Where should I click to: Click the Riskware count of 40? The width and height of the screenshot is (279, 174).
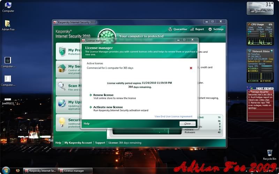pos(219,132)
